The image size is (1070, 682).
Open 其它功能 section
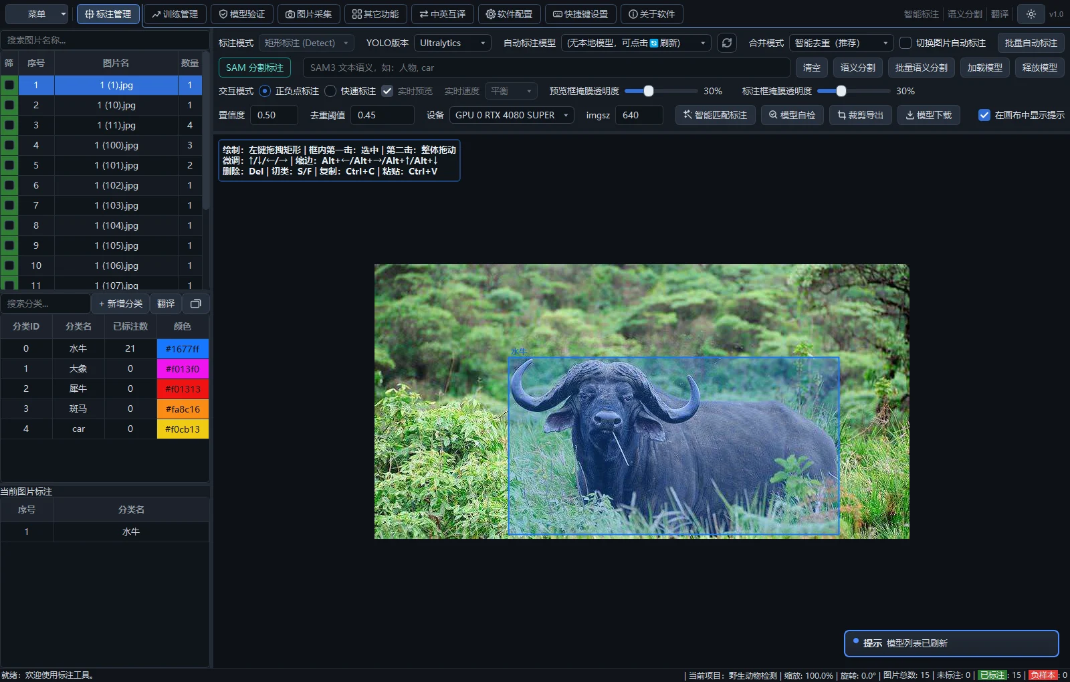click(x=376, y=14)
